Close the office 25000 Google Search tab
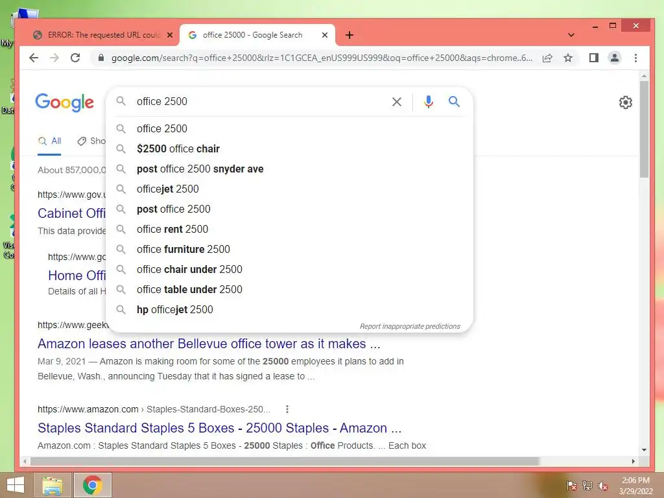This screenshot has width=664, height=498. [x=325, y=35]
